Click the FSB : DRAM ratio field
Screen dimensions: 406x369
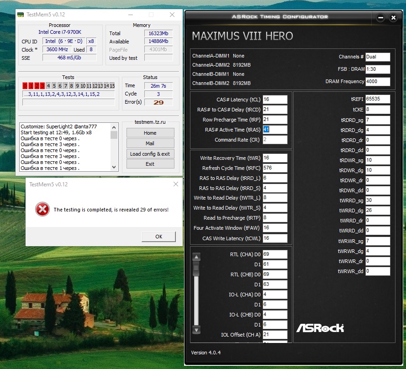click(378, 69)
